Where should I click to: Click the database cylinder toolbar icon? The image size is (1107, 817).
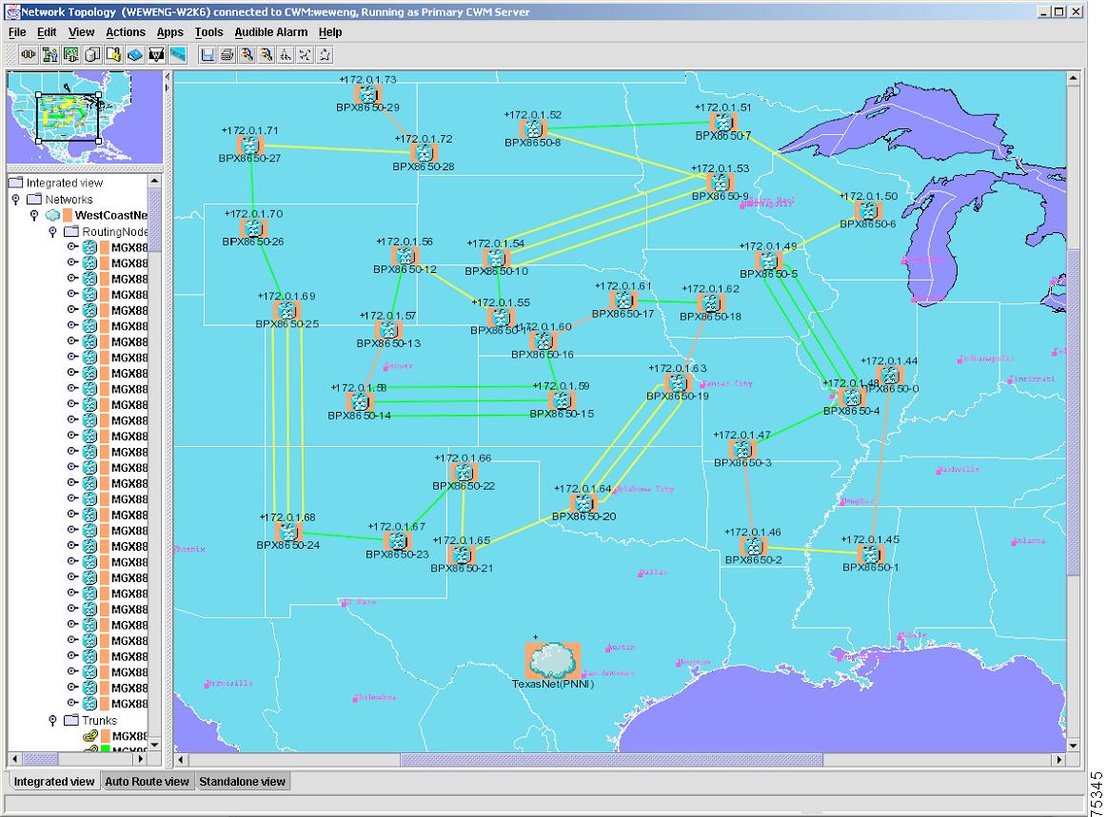(91, 54)
